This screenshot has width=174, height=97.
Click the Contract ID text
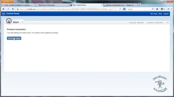pyautogui.click(x=136, y=23)
